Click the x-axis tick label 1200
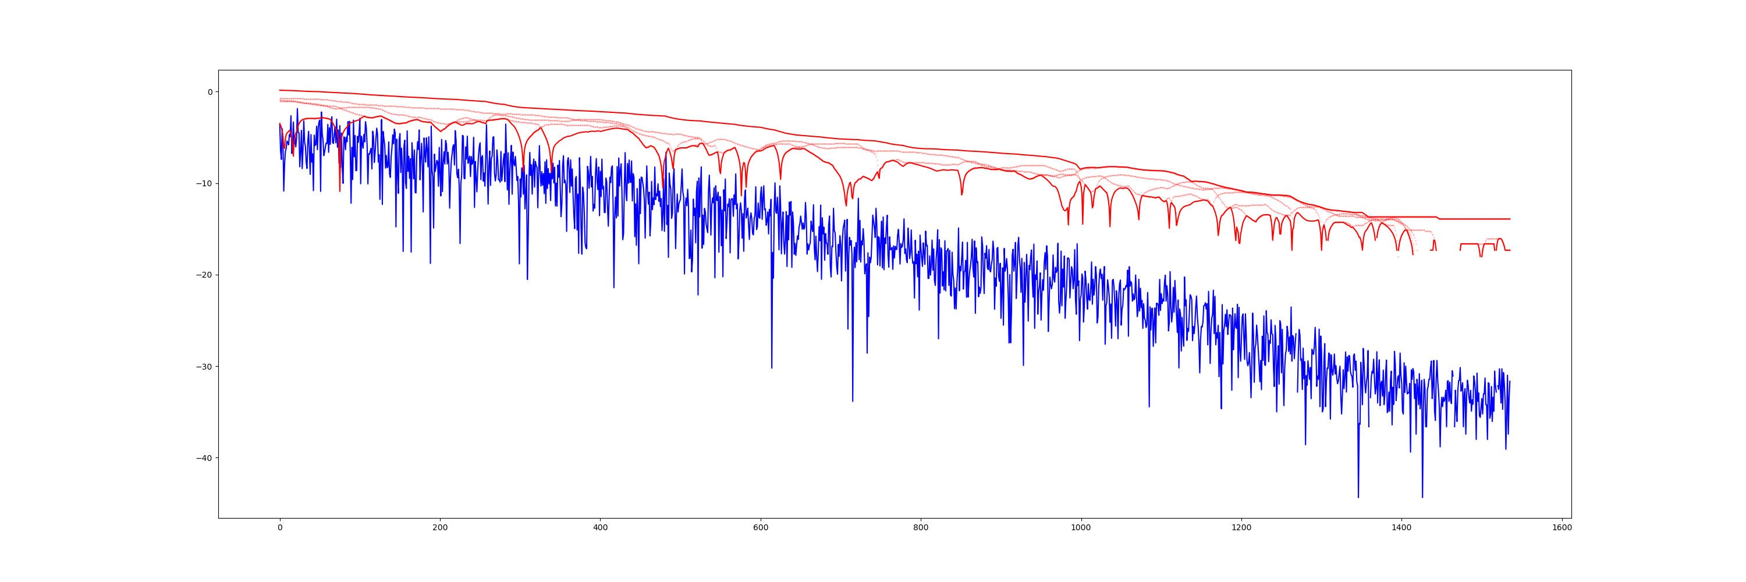Screen dimensions: 1746x582 [1242, 528]
